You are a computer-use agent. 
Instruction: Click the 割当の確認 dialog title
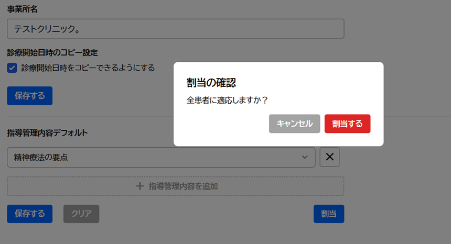[211, 83]
